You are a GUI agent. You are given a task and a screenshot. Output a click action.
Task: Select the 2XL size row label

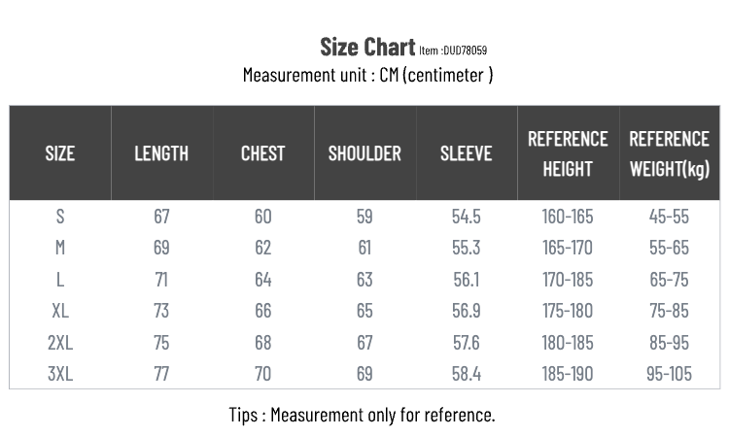(x=60, y=343)
